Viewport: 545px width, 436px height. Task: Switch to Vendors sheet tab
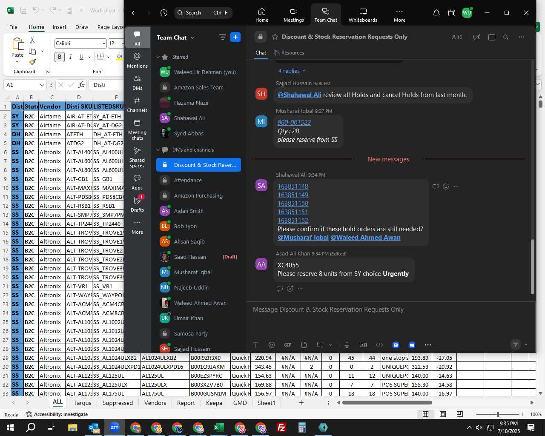[x=155, y=403]
